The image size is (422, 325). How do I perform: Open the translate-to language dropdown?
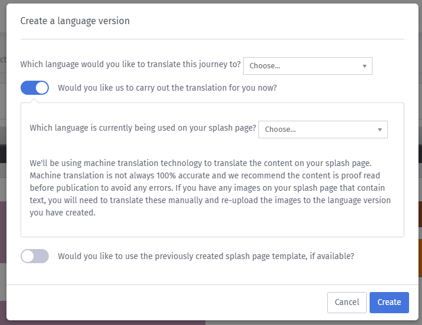(x=308, y=66)
